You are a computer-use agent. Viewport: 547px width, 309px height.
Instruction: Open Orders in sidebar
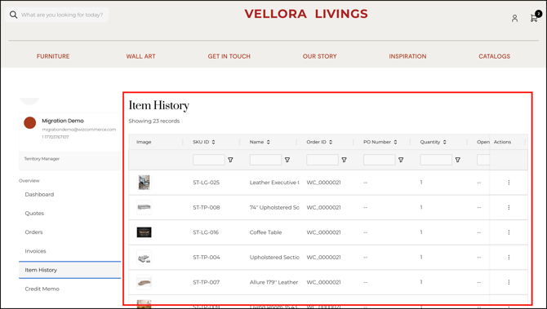(33, 232)
